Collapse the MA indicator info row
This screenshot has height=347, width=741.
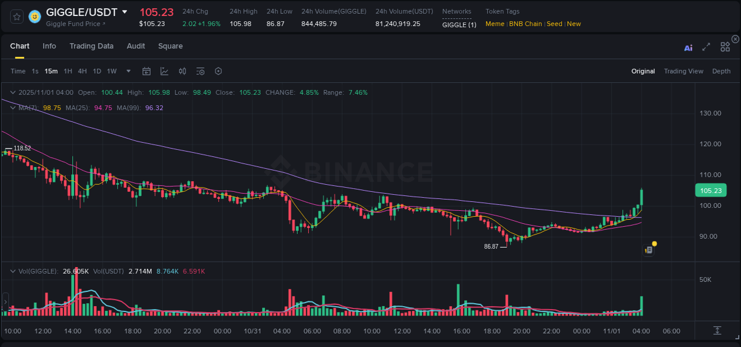pyautogui.click(x=12, y=108)
